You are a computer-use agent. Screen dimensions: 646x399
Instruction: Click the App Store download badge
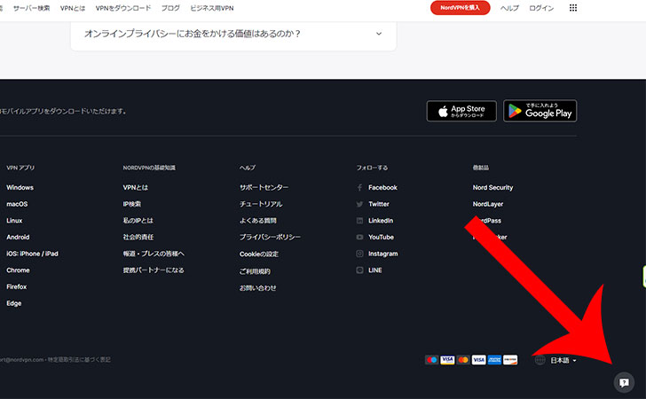(461, 111)
